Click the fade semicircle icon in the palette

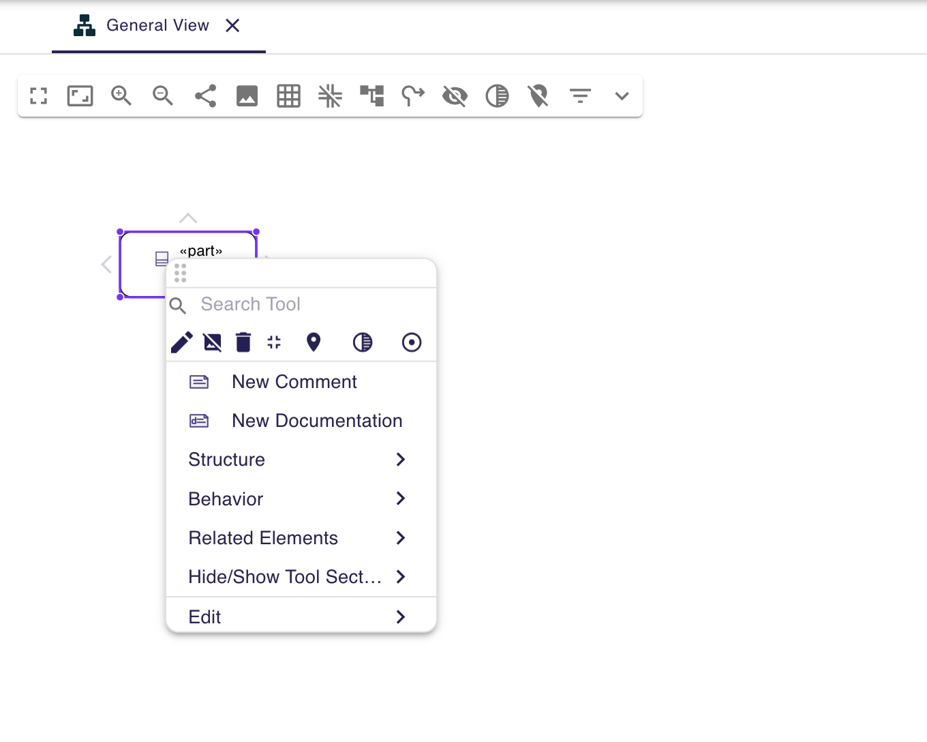(x=363, y=342)
